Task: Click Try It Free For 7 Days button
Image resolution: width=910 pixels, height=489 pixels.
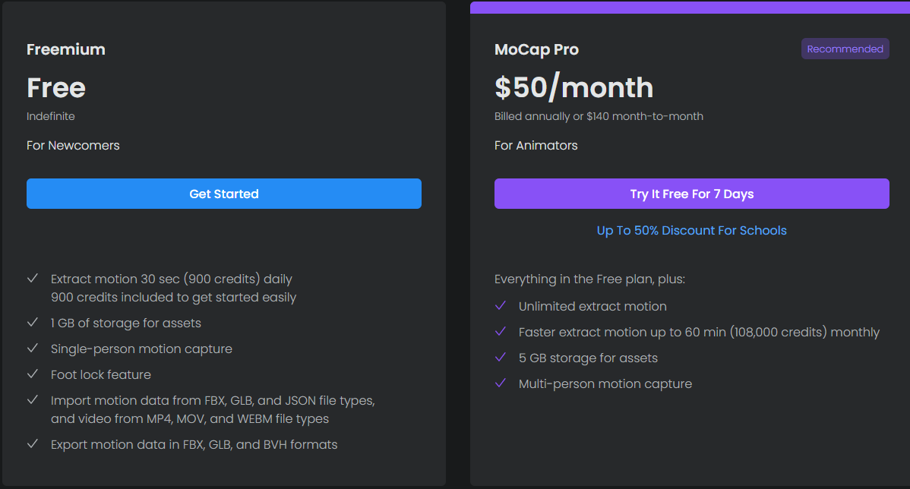Action: 692,194
